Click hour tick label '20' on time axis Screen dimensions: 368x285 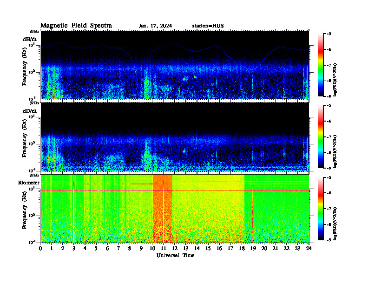(x=264, y=248)
